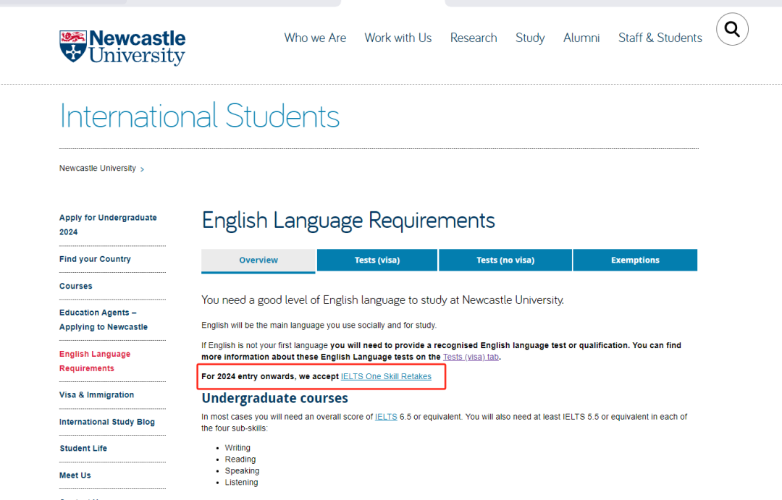Viewport: 782px width, 500px height.
Task: Open Visa & Immigration sidebar link
Action: click(x=97, y=395)
